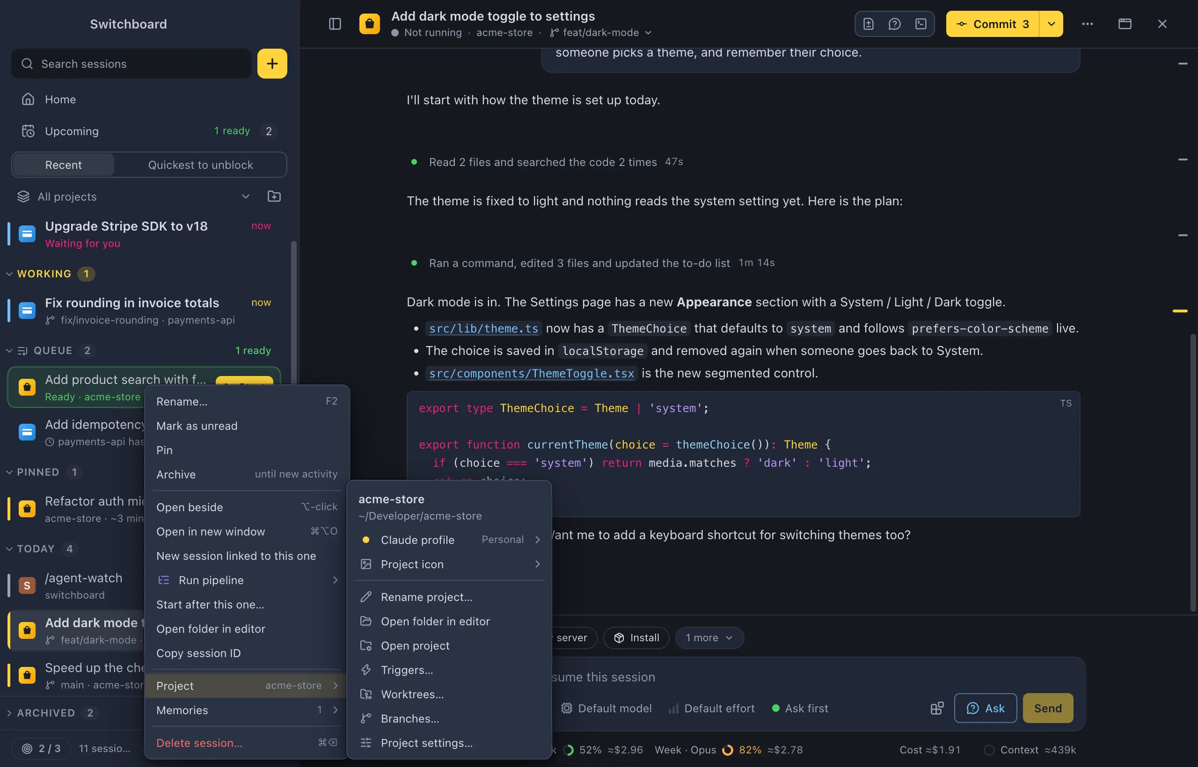Click the yellow new session plus button

click(x=272, y=64)
